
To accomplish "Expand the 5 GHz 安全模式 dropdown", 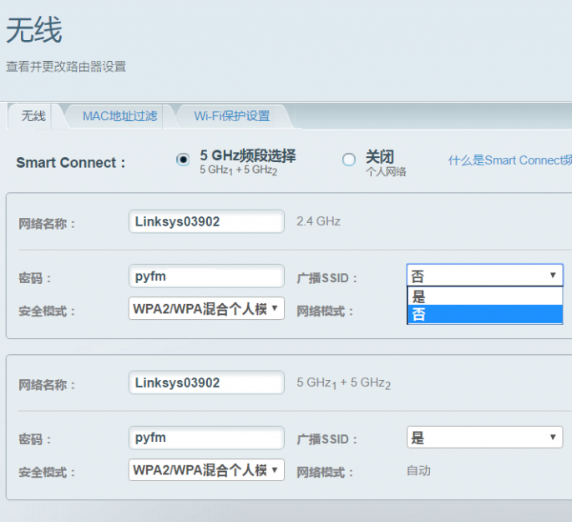I will pos(206,470).
